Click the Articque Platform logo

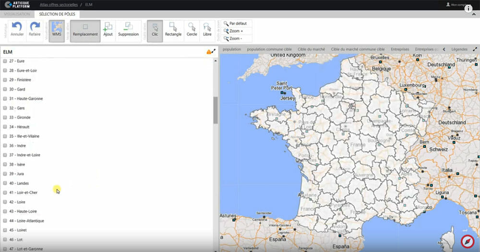tap(17, 5)
